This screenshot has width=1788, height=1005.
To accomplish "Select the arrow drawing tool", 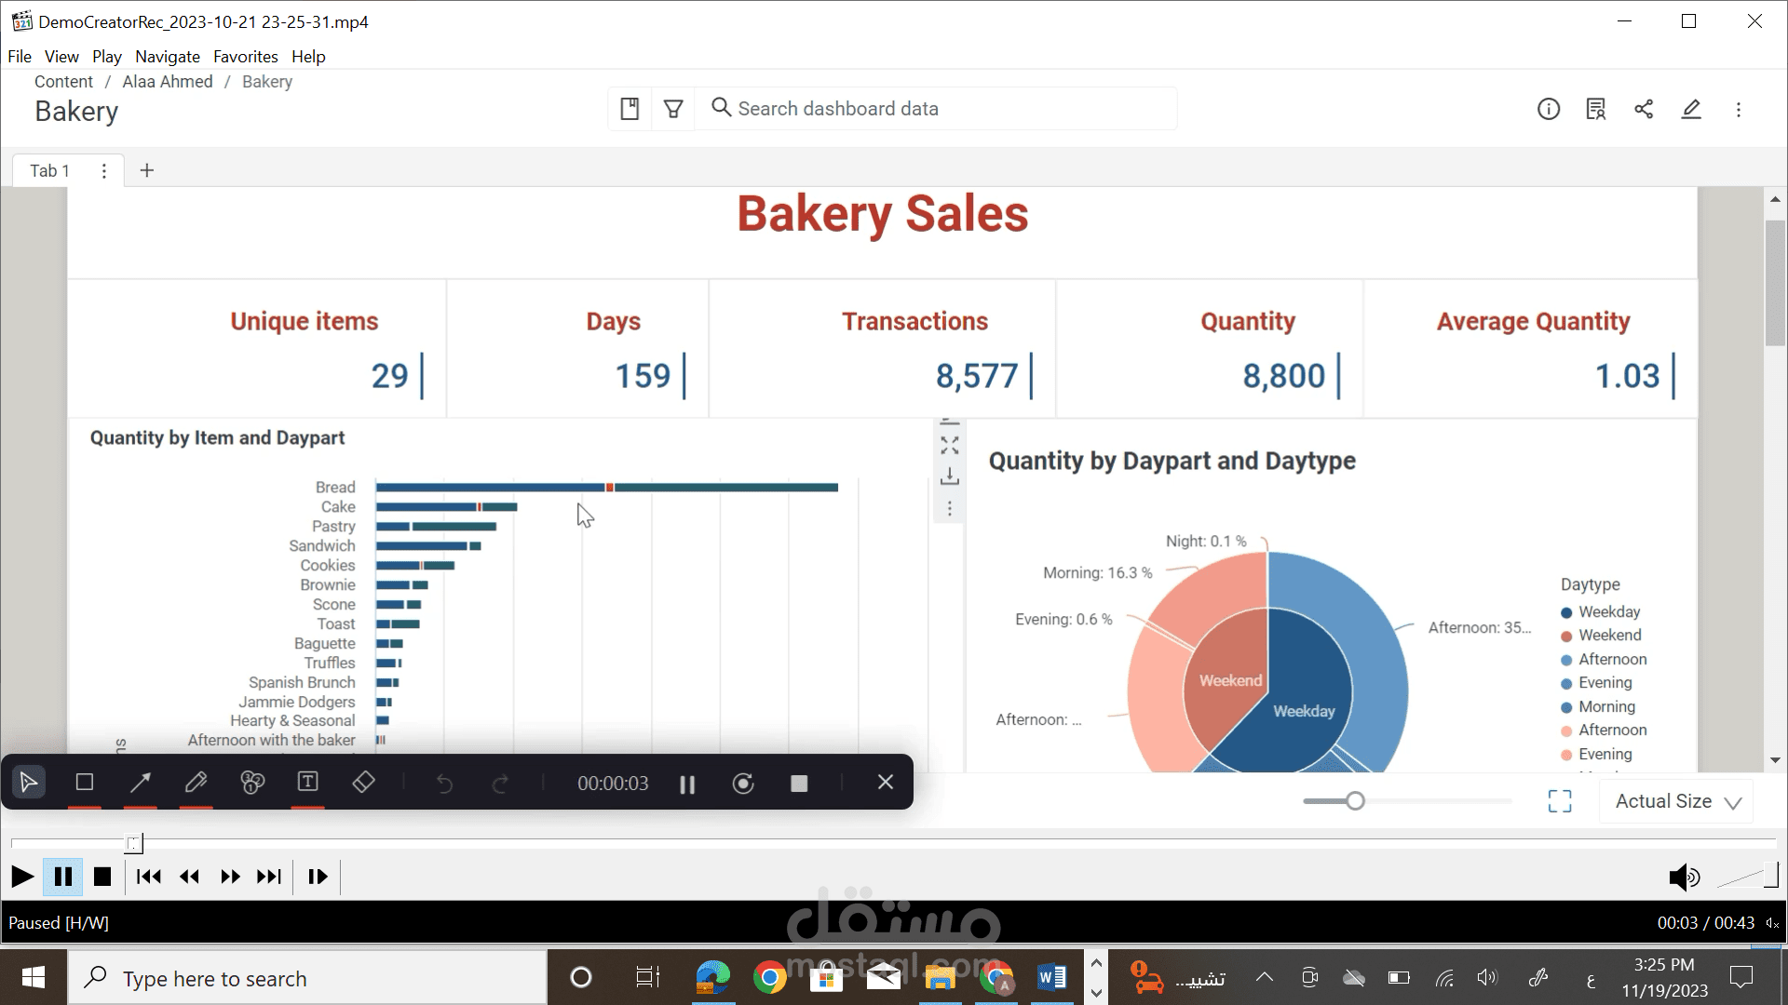I will tap(141, 783).
